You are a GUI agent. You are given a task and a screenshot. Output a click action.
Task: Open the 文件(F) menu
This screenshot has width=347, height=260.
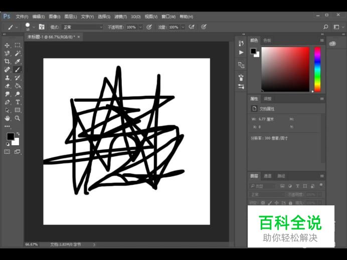pos(22,17)
